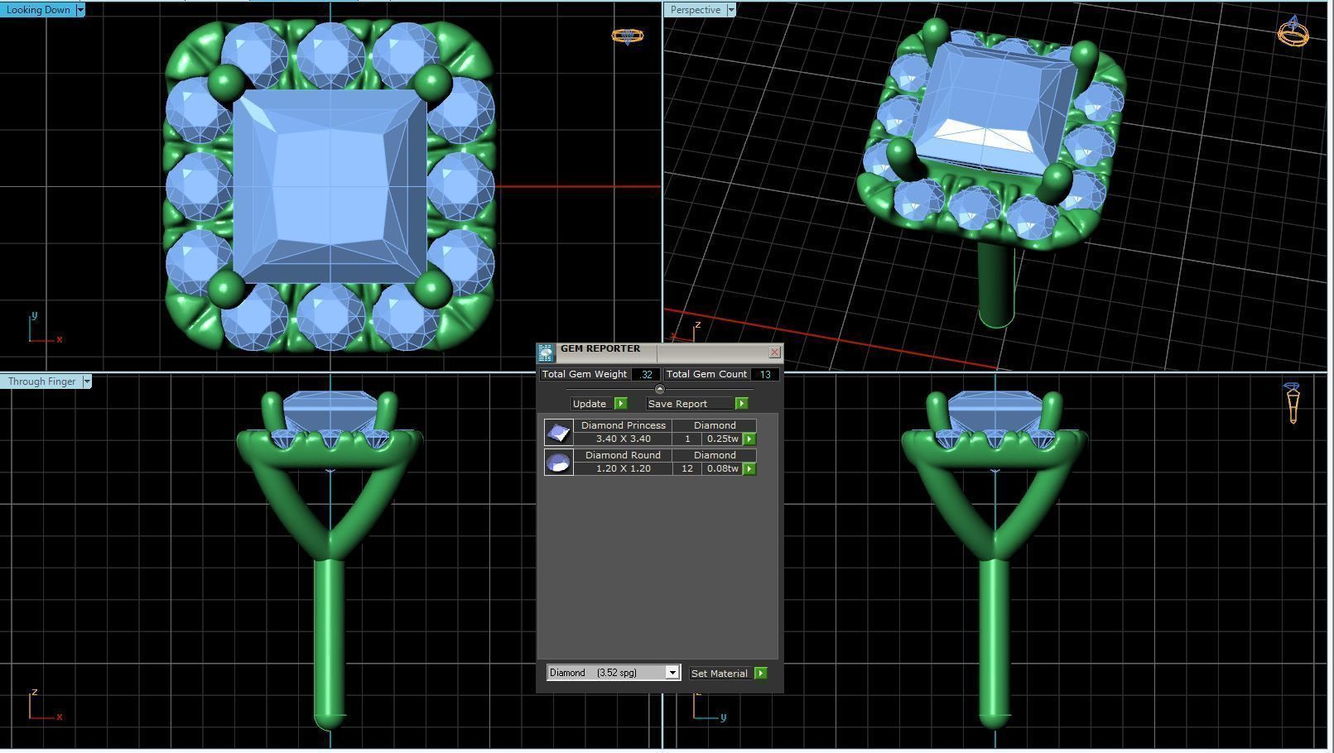Click the green Save Report arrow
This screenshot has height=753, width=1334.
click(x=741, y=404)
